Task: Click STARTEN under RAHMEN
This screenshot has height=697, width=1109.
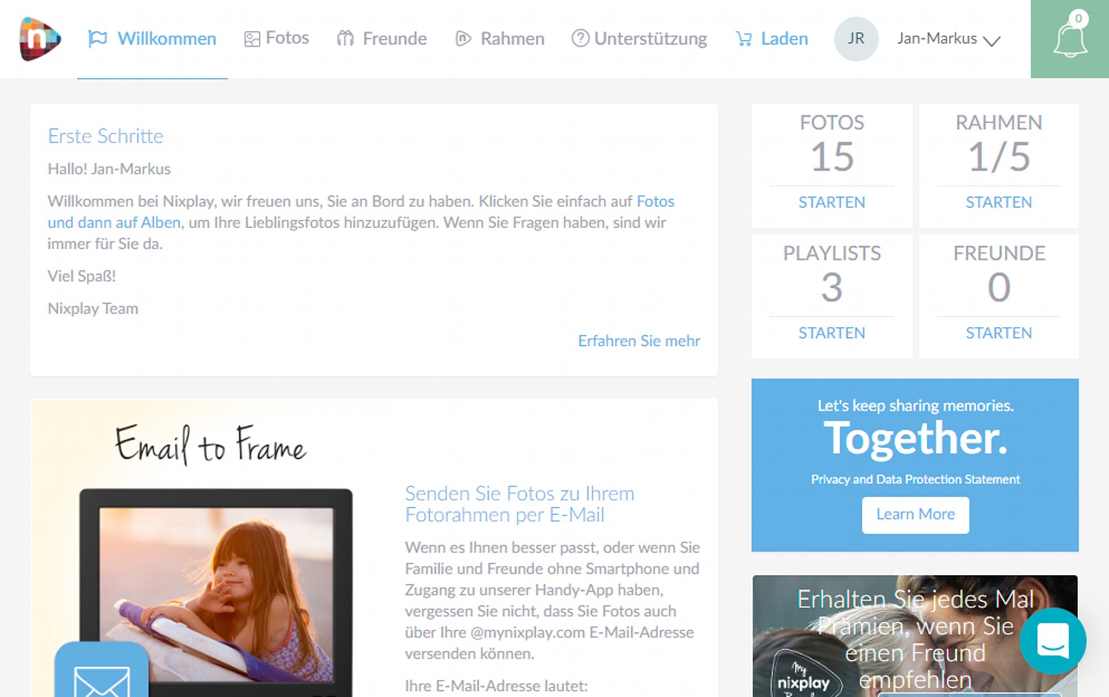Action: pos(999,202)
